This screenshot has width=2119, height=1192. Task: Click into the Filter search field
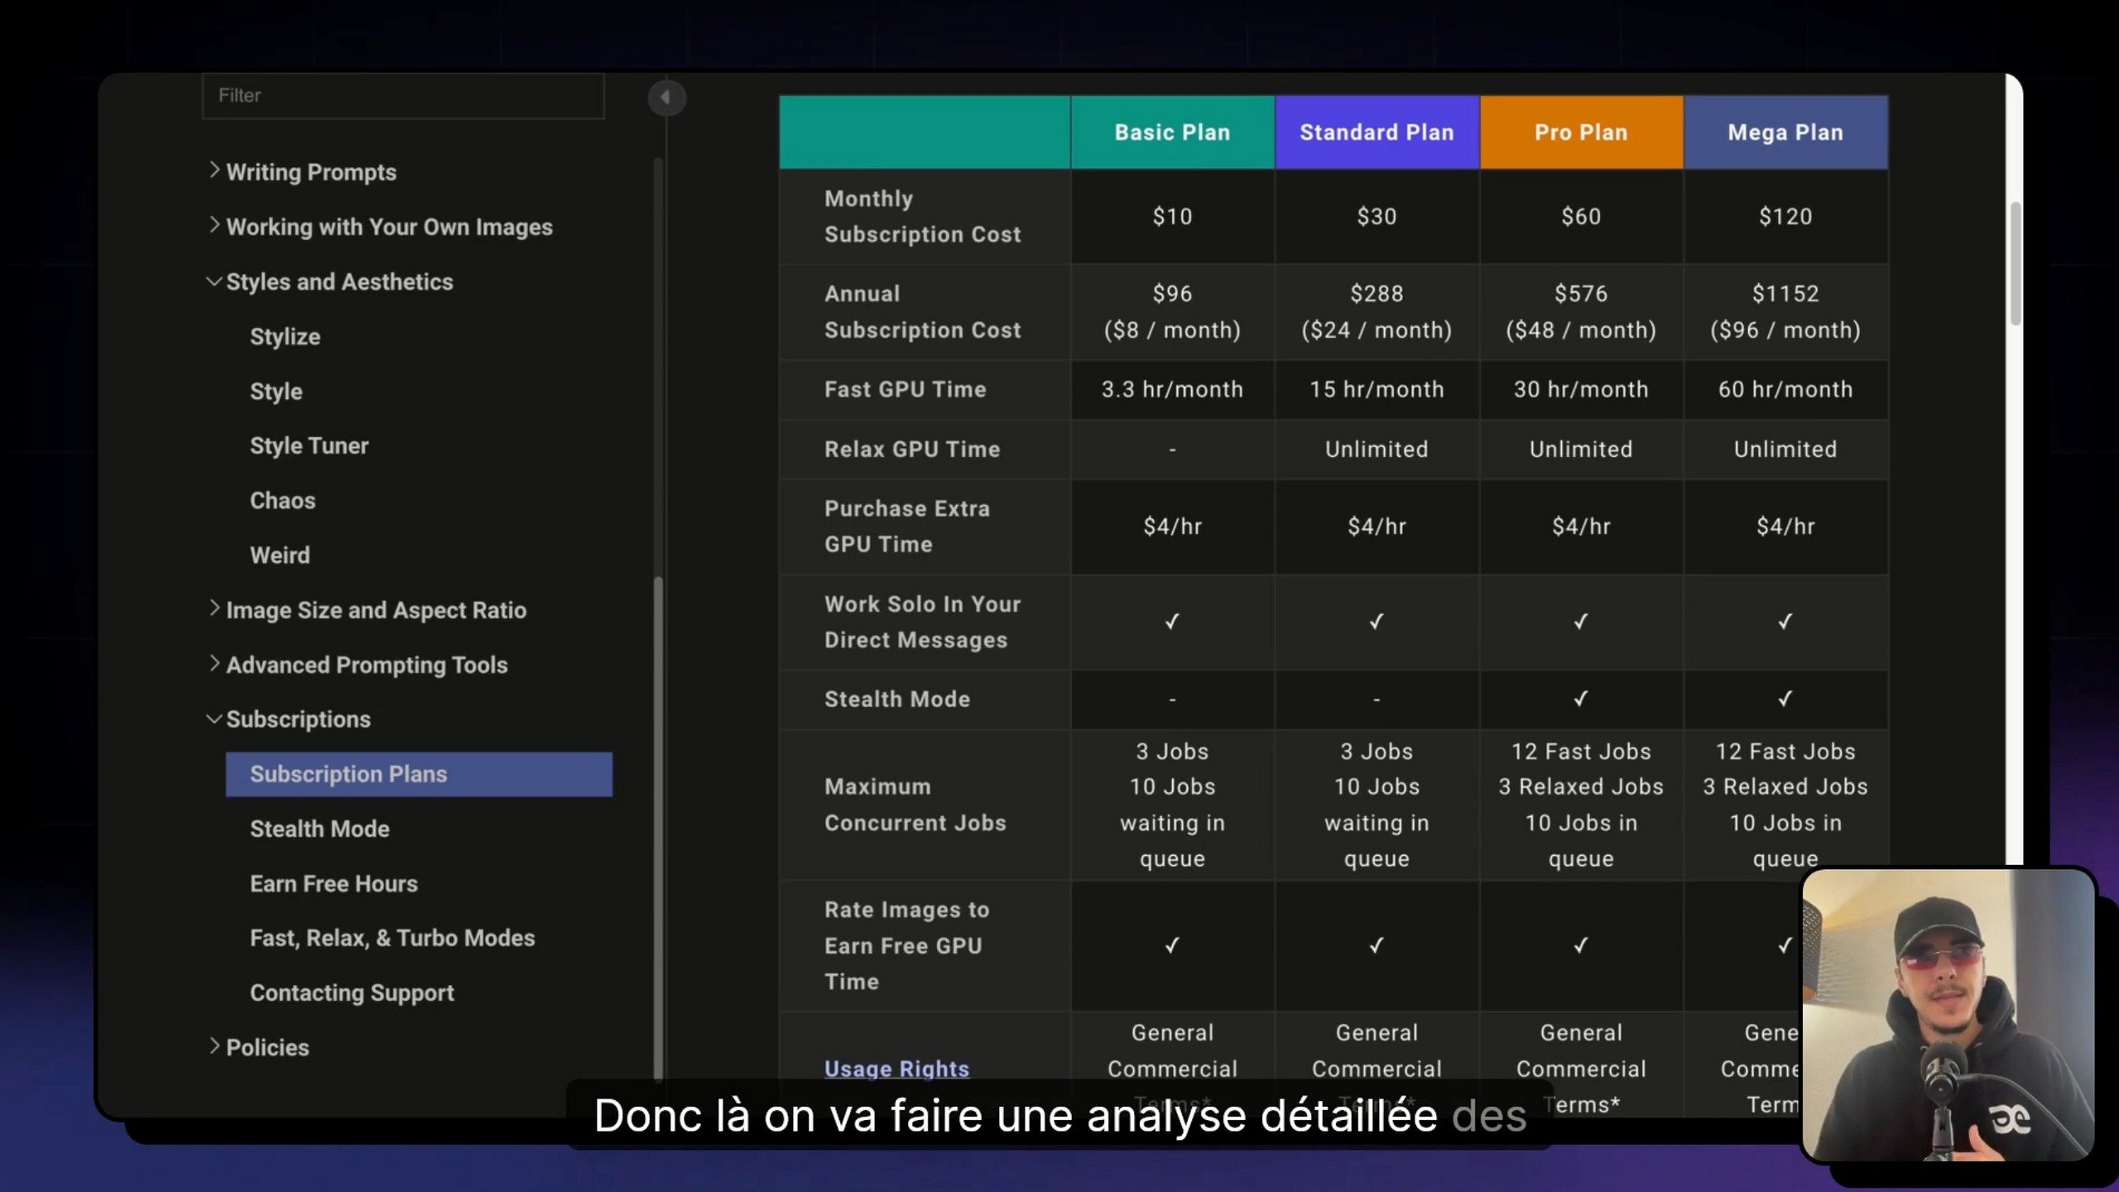(x=403, y=96)
